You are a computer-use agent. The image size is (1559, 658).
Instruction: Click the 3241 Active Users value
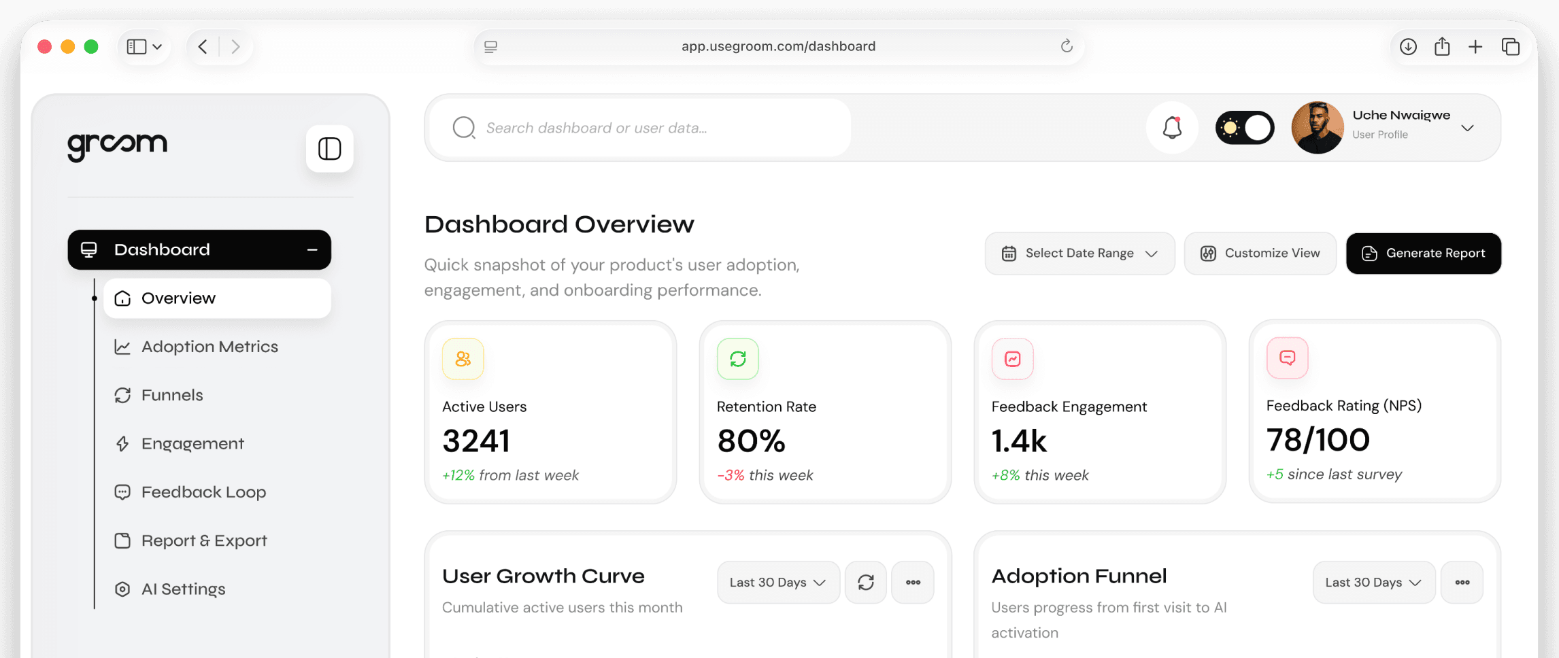[x=476, y=441]
